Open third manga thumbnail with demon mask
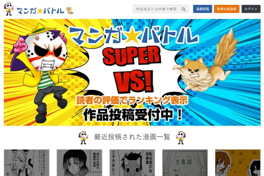Screen dimensions: 264x176 (132, 163)
